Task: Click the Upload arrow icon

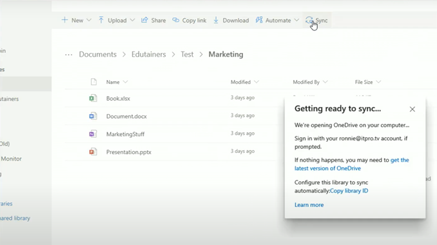Action: [x=101, y=20]
